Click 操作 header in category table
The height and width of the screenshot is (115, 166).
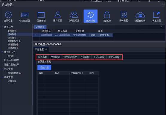click(92, 73)
